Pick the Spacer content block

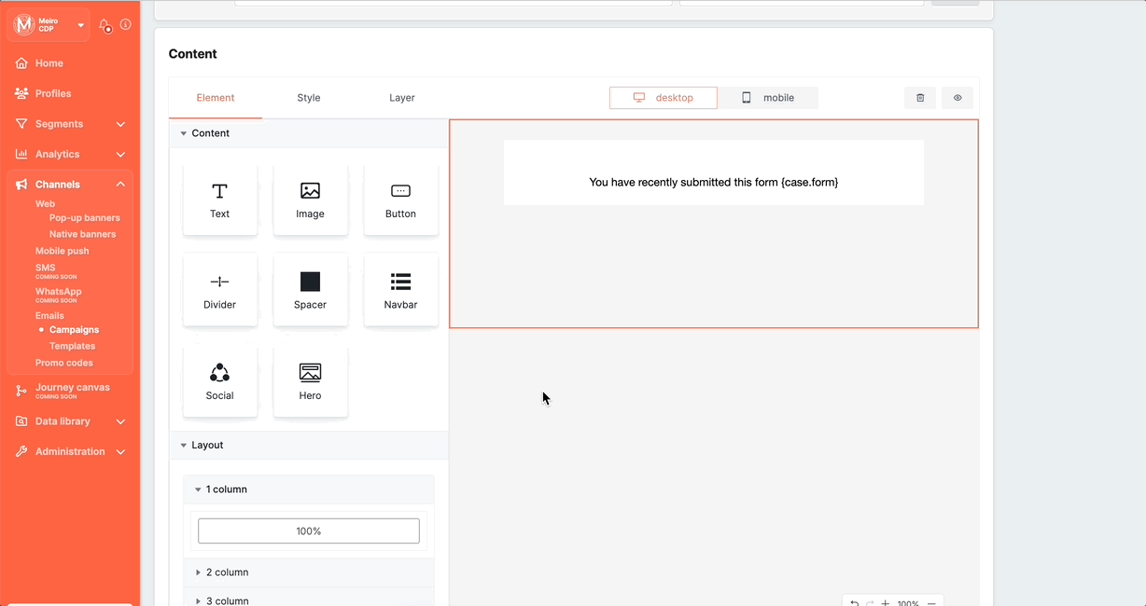(x=310, y=290)
